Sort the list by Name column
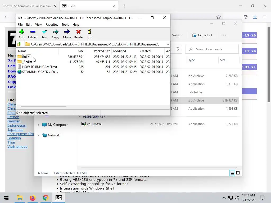The width and height of the screenshot is (271, 203). [x=38, y=51]
